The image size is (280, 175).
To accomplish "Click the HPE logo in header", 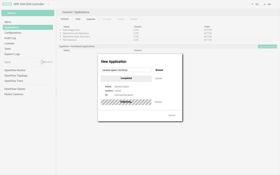I will [7, 4].
